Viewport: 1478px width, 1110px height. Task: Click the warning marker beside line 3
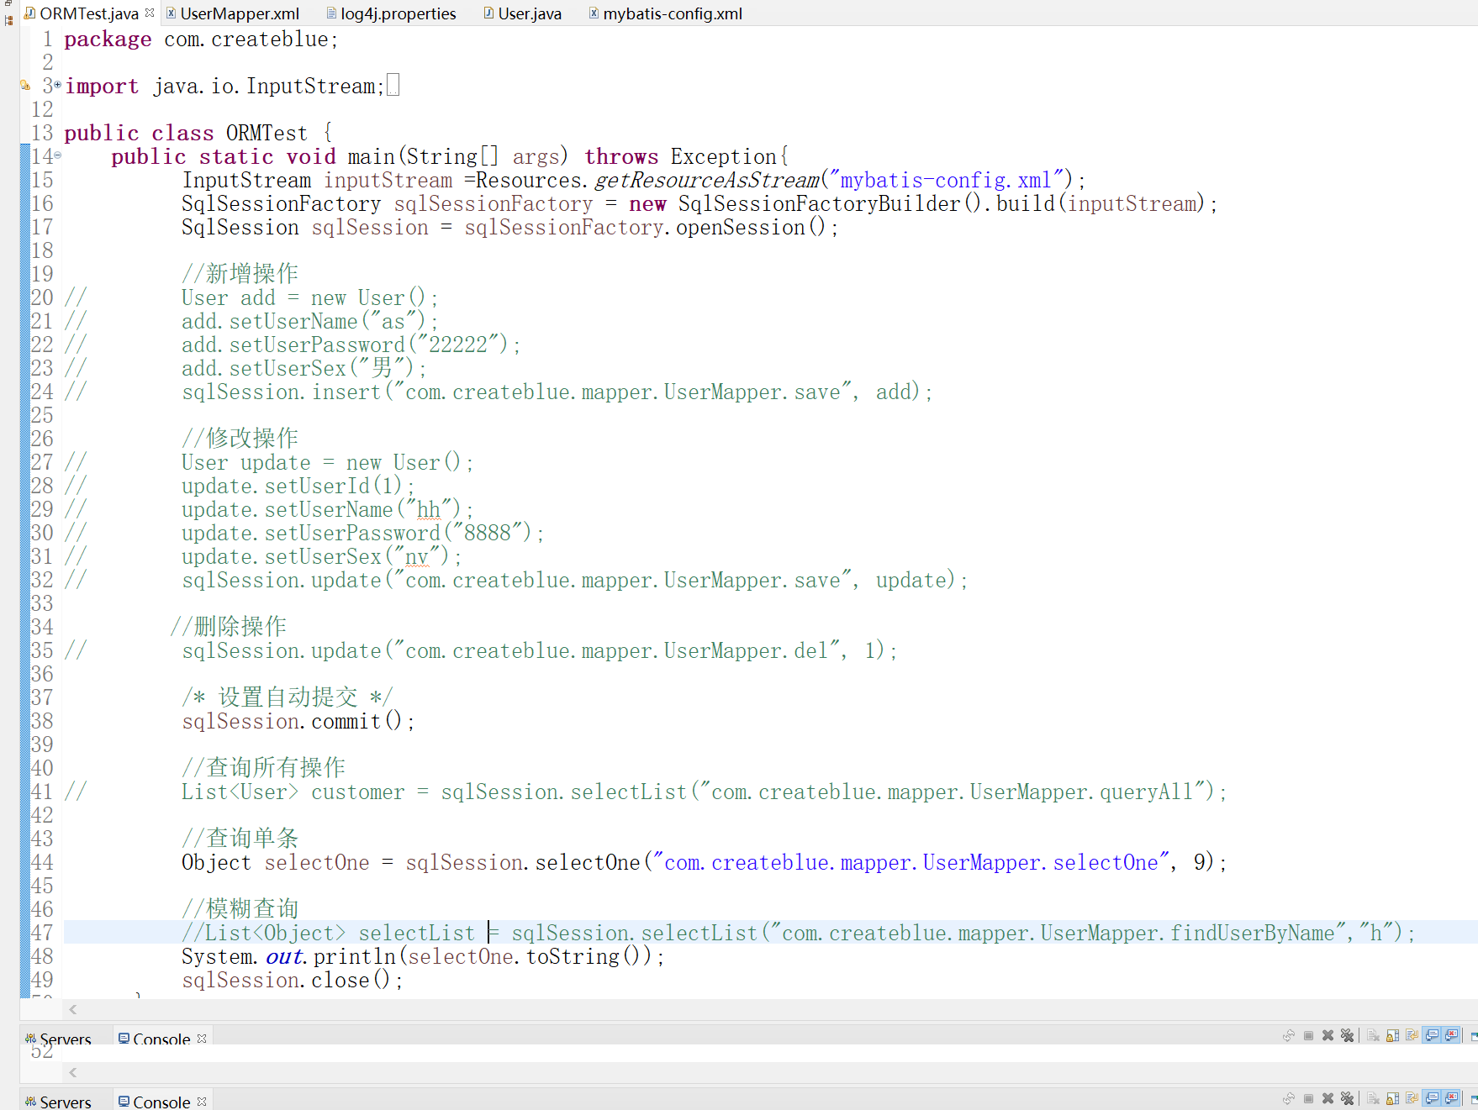(x=25, y=85)
